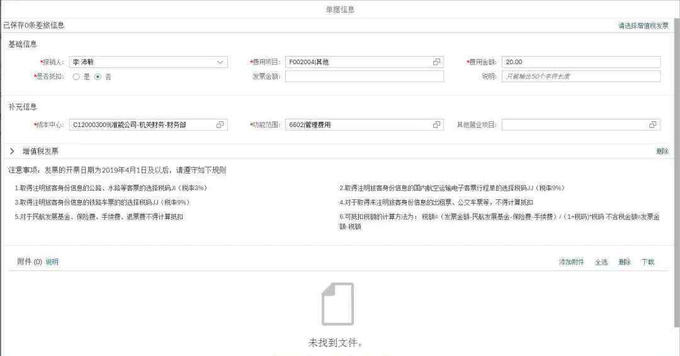Click 请选择增值税发票 link
This screenshot has height=356, width=680.
coord(643,26)
